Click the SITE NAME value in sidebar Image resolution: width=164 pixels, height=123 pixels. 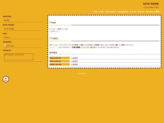pyautogui.click(x=9, y=29)
